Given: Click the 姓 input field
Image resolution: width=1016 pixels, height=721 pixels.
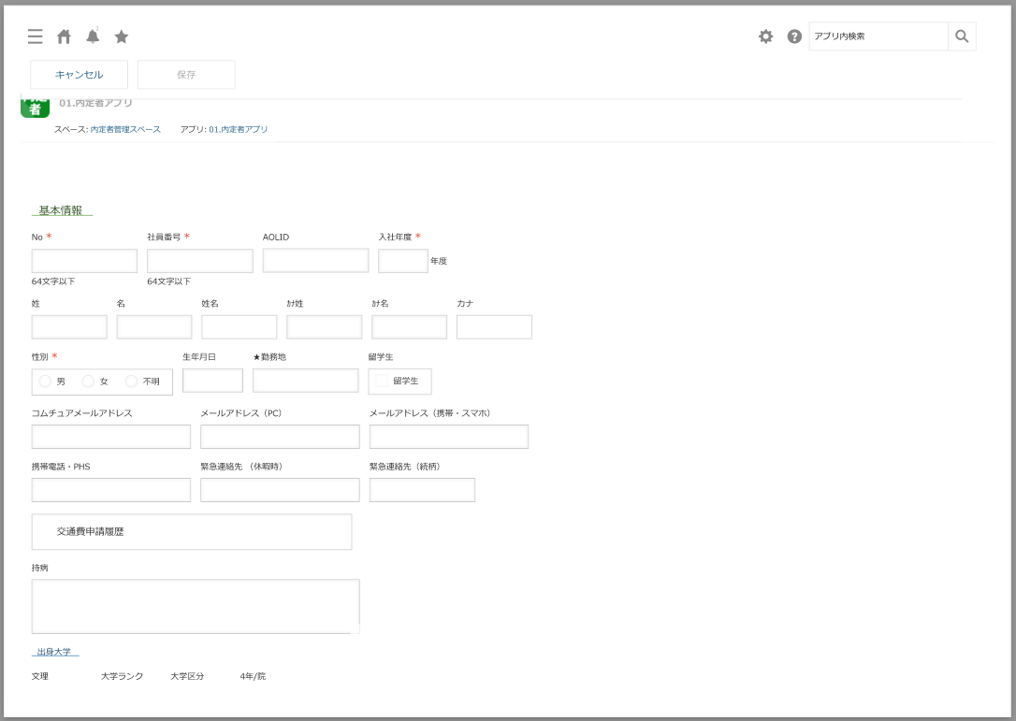Looking at the screenshot, I should point(69,327).
